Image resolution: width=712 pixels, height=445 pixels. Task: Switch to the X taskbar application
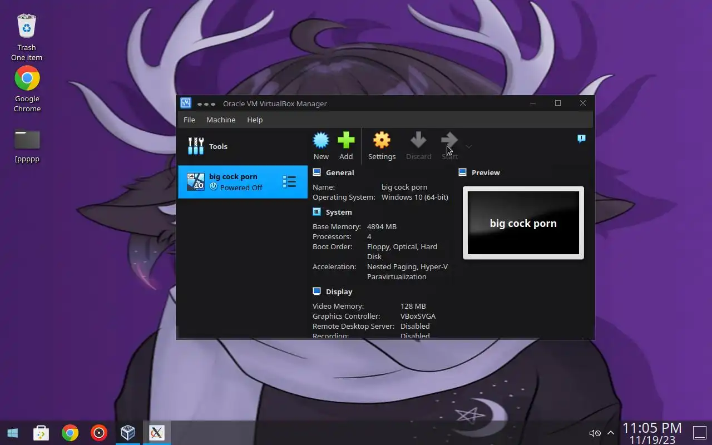[157, 433]
